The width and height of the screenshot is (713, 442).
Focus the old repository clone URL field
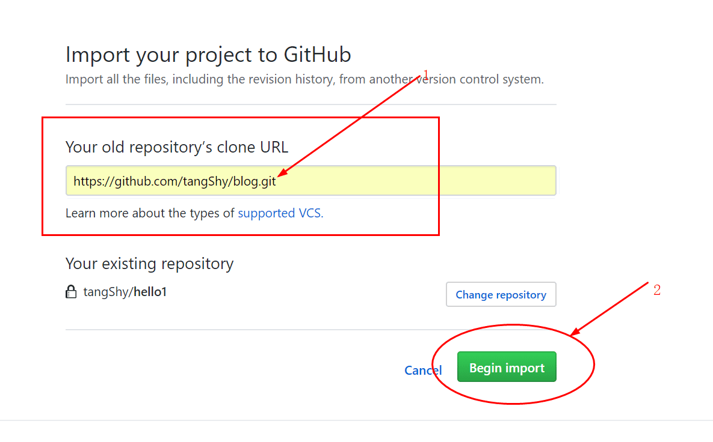(x=310, y=181)
